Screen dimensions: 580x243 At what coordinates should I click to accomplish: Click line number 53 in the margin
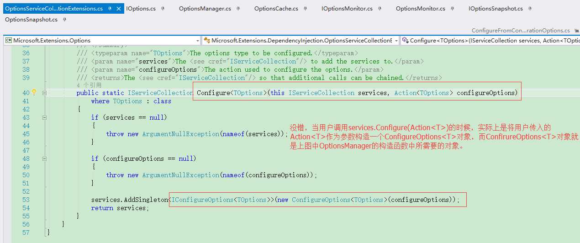click(26, 200)
